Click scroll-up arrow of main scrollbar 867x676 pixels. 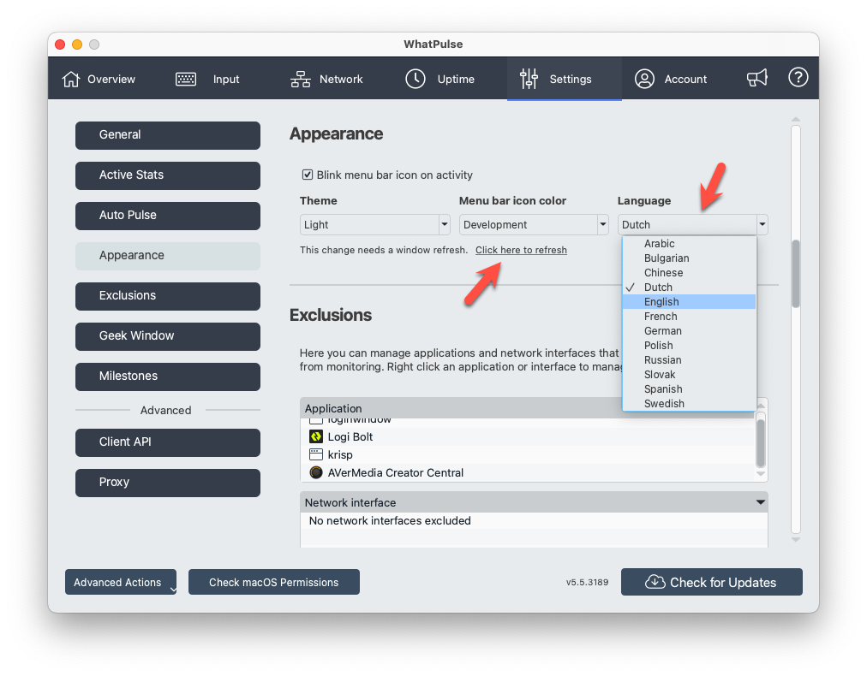pyautogui.click(x=796, y=119)
